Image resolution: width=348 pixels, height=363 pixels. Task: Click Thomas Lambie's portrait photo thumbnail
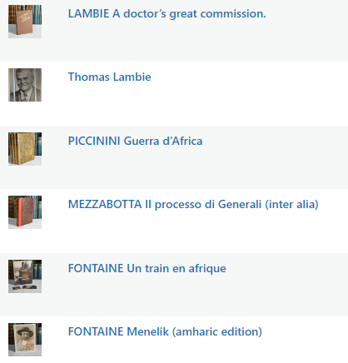[x=25, y=85]
